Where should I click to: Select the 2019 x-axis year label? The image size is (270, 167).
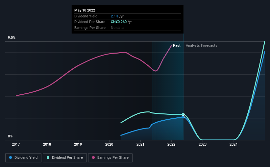[x=78, y=144]
